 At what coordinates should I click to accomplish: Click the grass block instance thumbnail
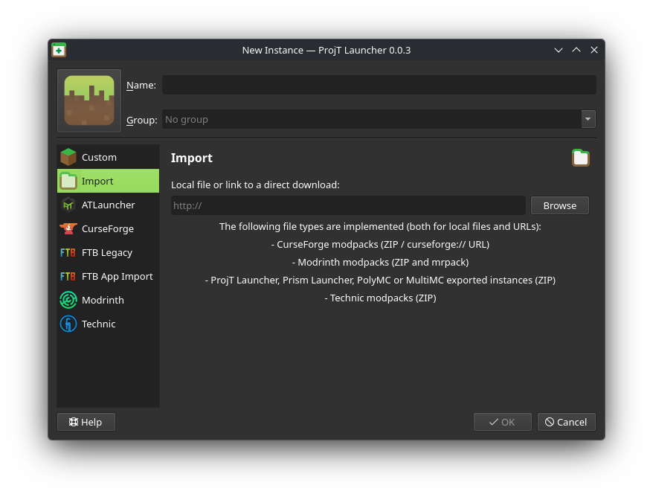tap(89, 100)
